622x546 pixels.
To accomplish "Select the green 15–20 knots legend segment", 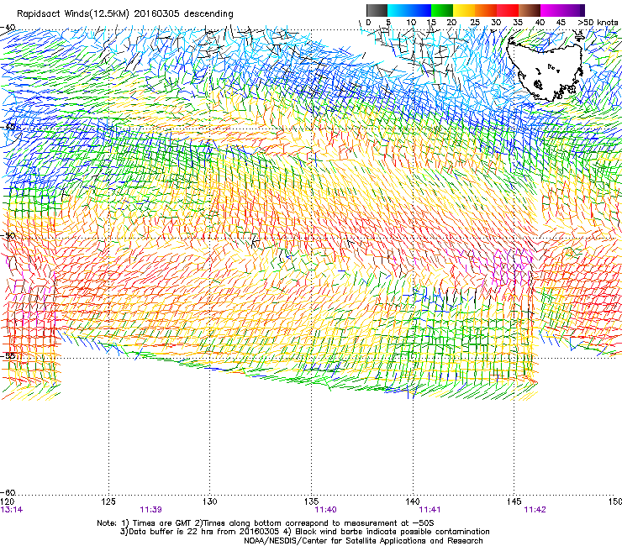I will click(x=442, y=10).
